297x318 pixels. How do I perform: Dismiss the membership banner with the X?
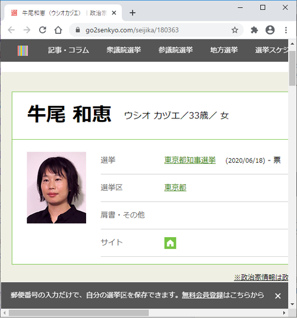[278, 296]
